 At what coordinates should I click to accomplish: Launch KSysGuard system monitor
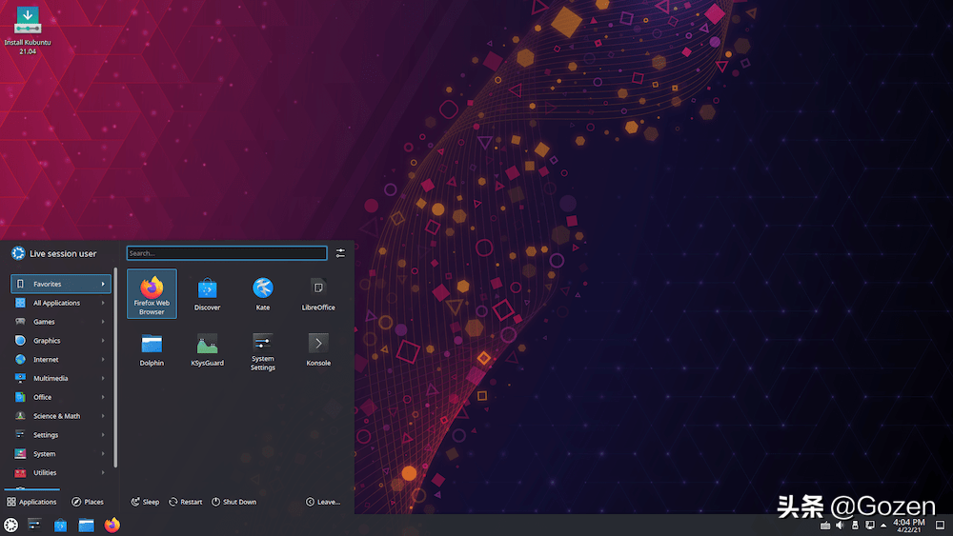click(207, 349)
